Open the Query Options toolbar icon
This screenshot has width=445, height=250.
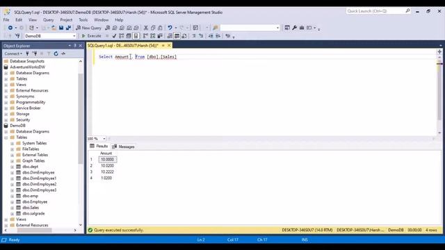[x=129, y=36]
